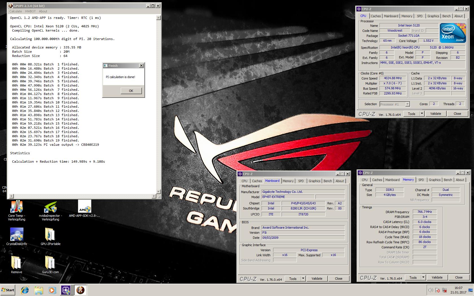
Task: Click OK in the Finish dialog
Action: pyautogui.click(x=131, y=91)
